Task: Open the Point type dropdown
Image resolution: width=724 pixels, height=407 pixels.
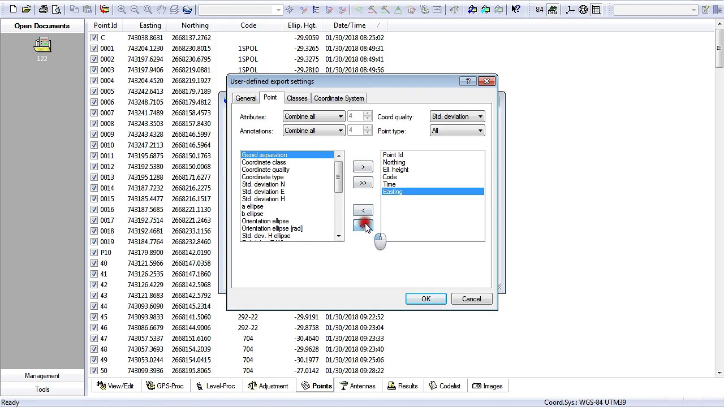Action: (x=457, y=131)
